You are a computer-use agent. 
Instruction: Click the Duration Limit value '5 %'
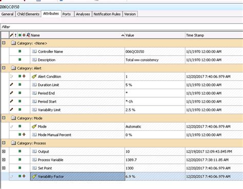tap(129, 85)
